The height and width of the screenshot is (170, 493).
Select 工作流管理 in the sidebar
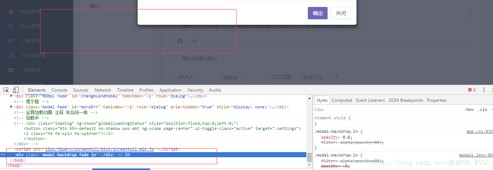33,55
